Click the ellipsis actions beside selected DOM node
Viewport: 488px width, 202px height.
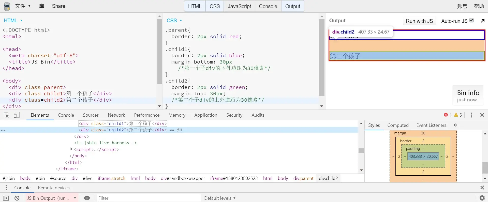tap(3, 130)
